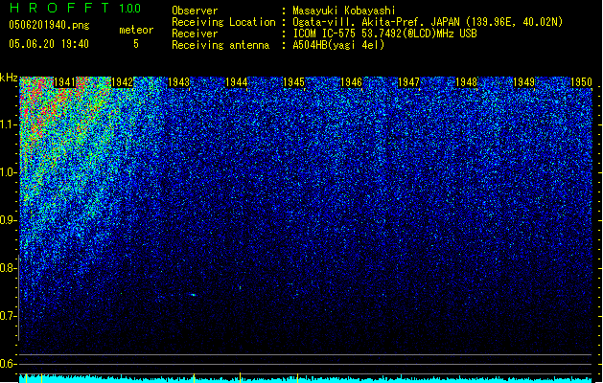Click observer name Masayuki Kobayashi
603x383 pixels.
[344, 11]
